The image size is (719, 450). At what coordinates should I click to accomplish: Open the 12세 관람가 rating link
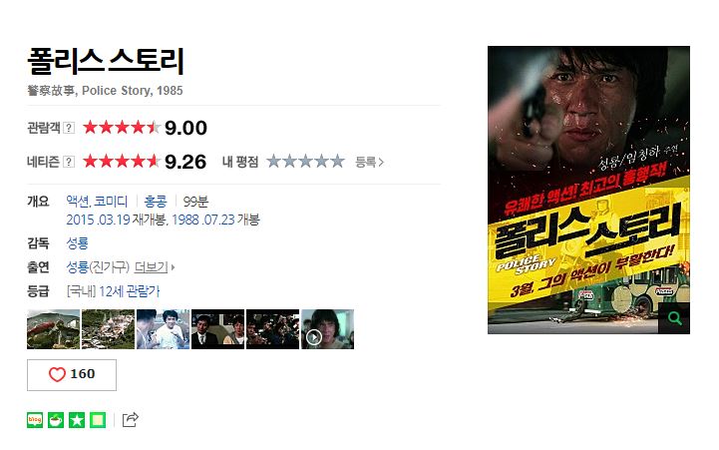click(x=130, y=291)
